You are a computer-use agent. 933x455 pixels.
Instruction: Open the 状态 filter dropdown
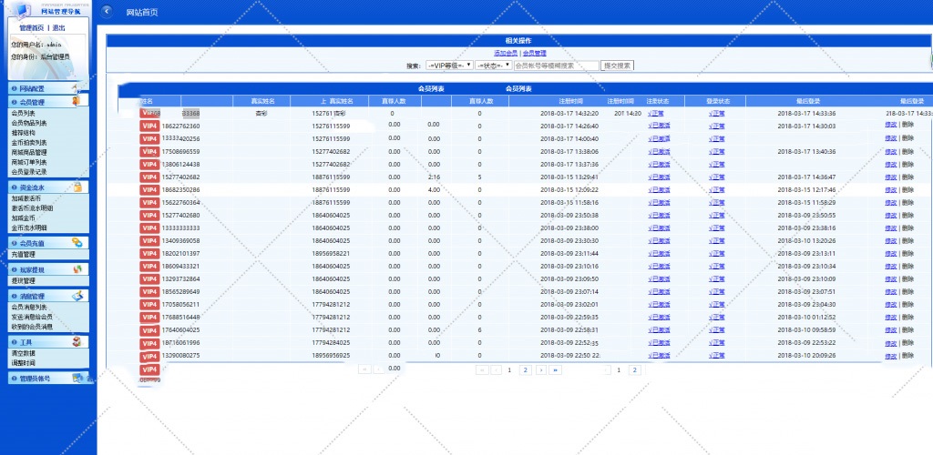pos(493,66)
